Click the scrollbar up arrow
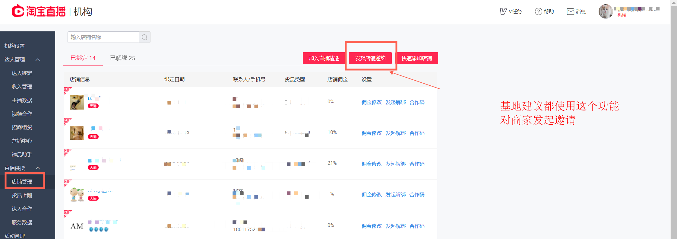 click(674, 3)
